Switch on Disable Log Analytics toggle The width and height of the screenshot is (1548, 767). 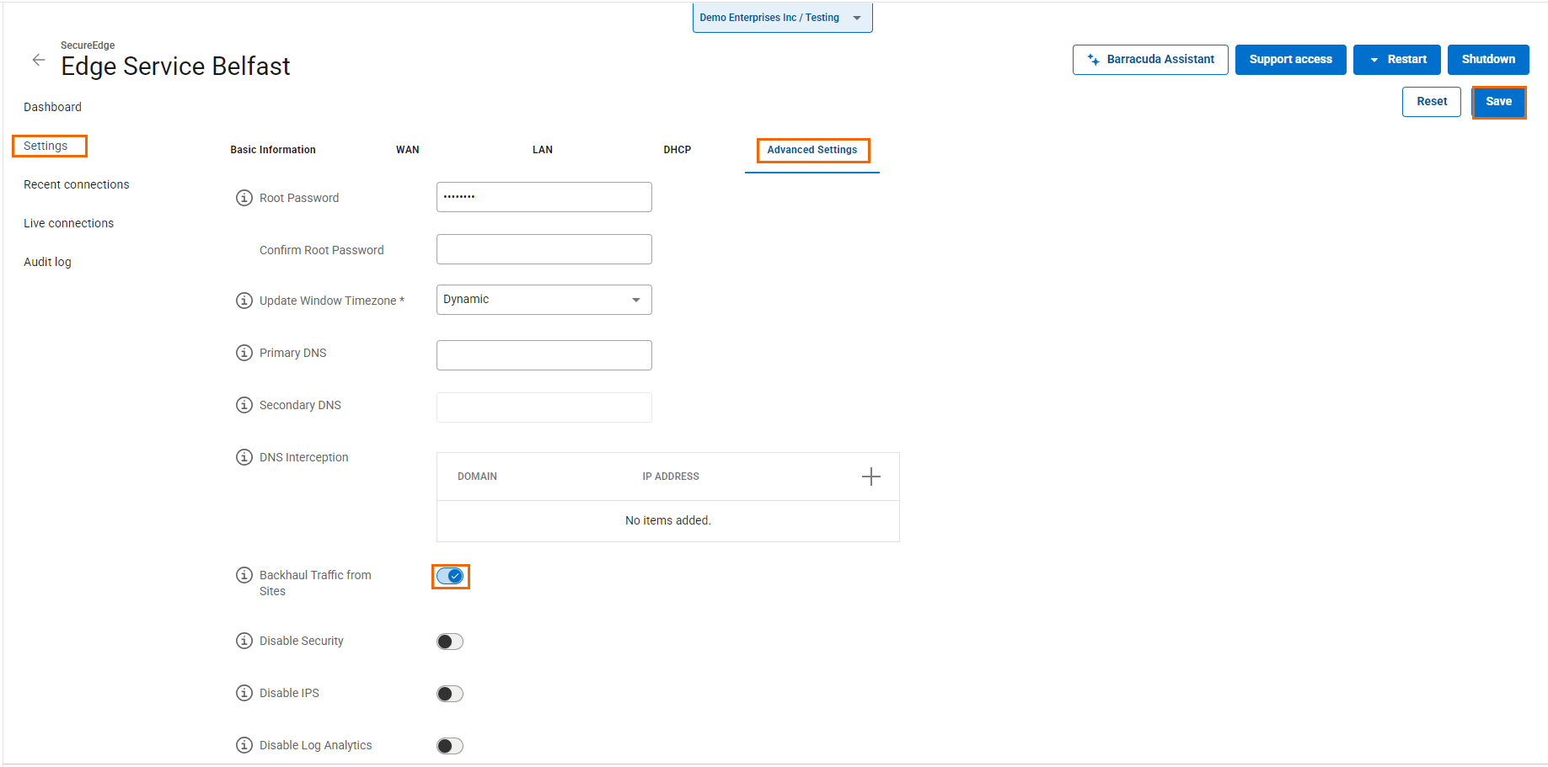point(450,746)
